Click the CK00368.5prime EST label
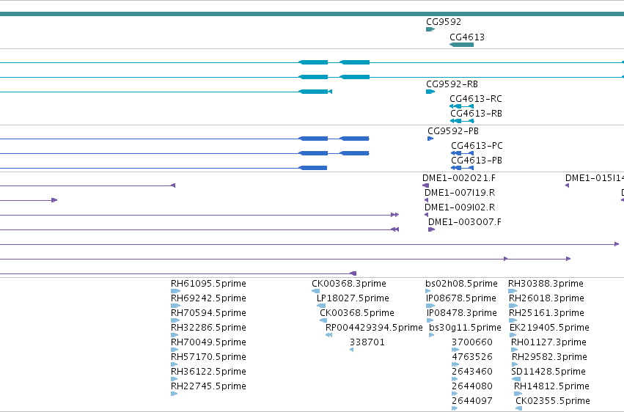This screenshot has height=412, width=624. coord(356,313)
